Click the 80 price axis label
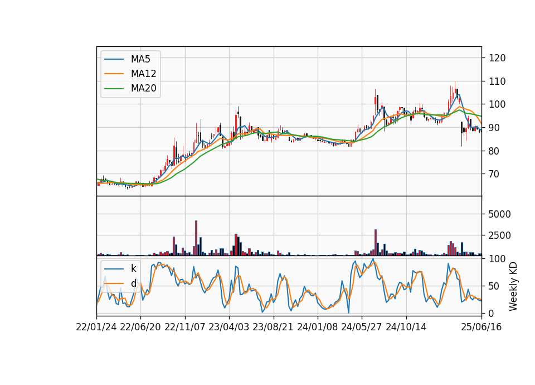Screen dimensions: 535x385 pyautogui.click(x=494, y=151)
